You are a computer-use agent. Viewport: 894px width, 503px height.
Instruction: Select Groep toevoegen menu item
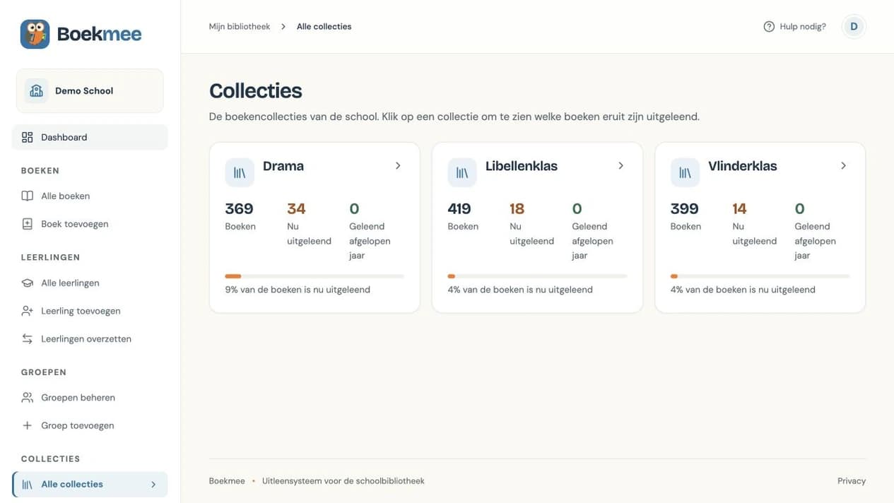point(90,425)
